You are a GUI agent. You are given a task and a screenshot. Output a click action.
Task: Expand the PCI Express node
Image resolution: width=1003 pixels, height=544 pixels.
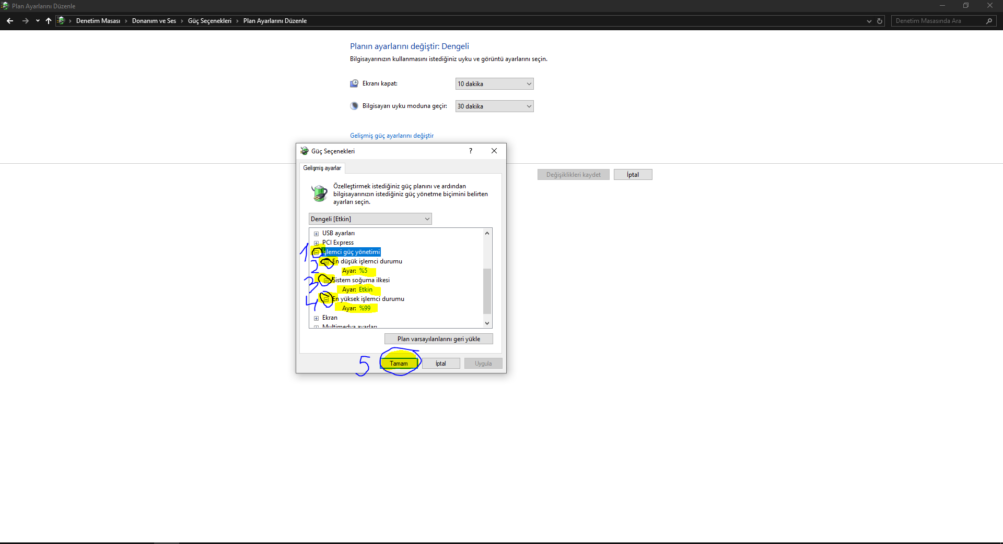[x=316, y=243]
